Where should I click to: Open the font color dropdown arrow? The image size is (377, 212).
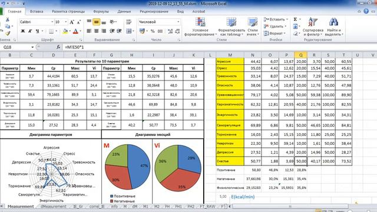tap(80, 31)
